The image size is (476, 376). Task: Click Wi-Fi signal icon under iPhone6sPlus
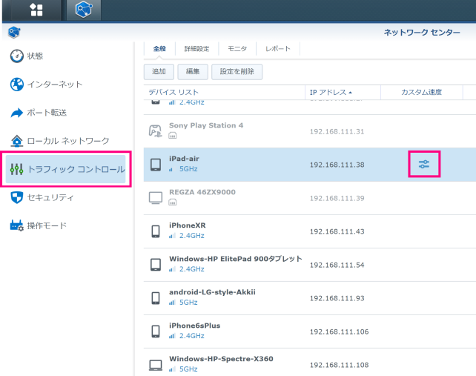click(x=172, y=336)
